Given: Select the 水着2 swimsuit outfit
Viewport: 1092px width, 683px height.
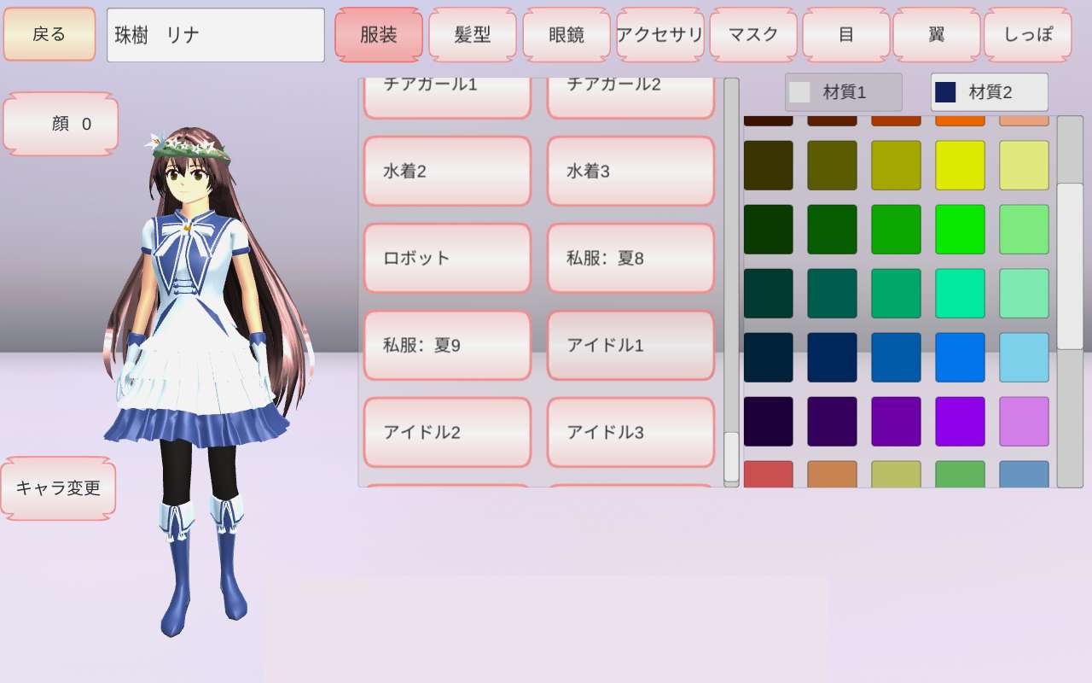Looking at the screenshot, I should pyautogui.click(x=448, y=171).
